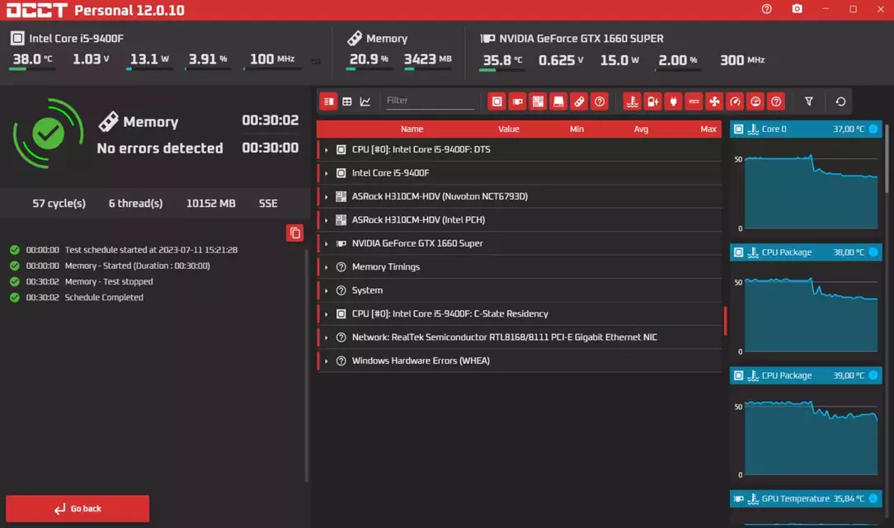894x528 pixels.
Task: Click the '6 thread(s)' test stat
Action: point(136,204)
